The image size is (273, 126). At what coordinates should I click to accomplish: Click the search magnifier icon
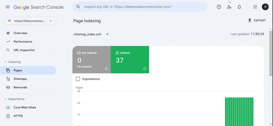[x=78, y=7]
